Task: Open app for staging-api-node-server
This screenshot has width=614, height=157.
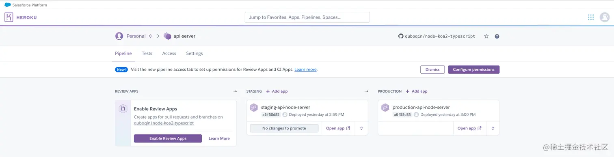Action: tap(338, 128)
